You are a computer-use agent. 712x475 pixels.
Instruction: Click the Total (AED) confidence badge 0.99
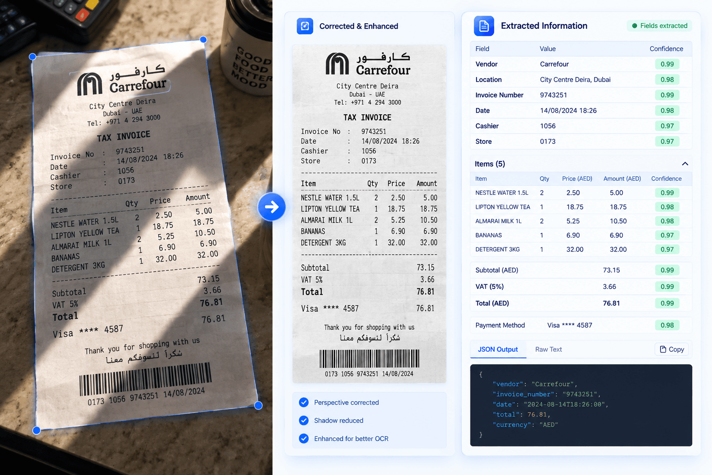(x=667, y=303)
